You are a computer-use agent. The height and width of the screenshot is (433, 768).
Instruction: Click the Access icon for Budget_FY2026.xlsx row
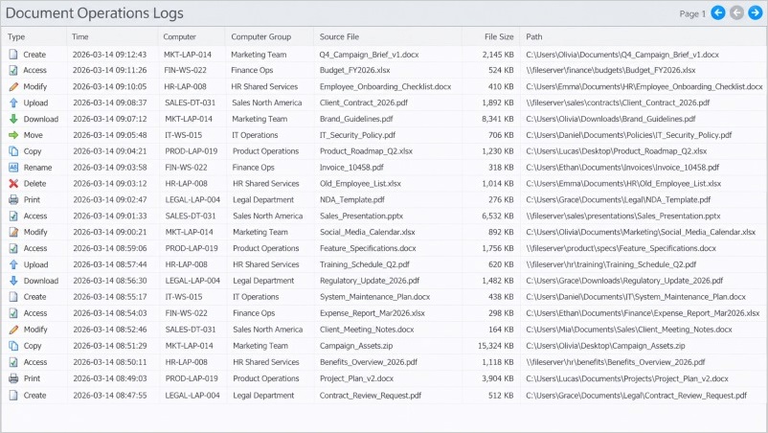click(x=13, y=71)
